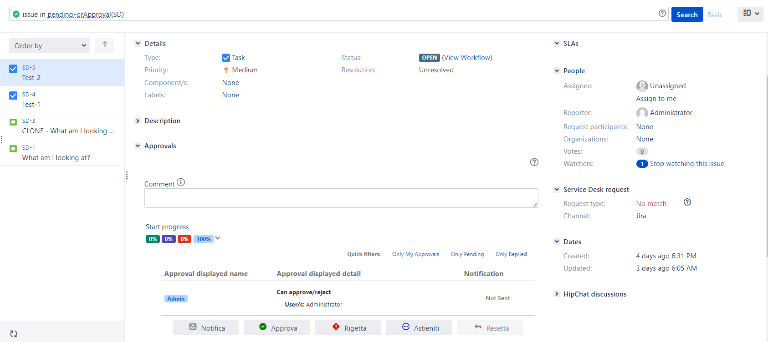Click the Watchers count badge

[642, 164]
